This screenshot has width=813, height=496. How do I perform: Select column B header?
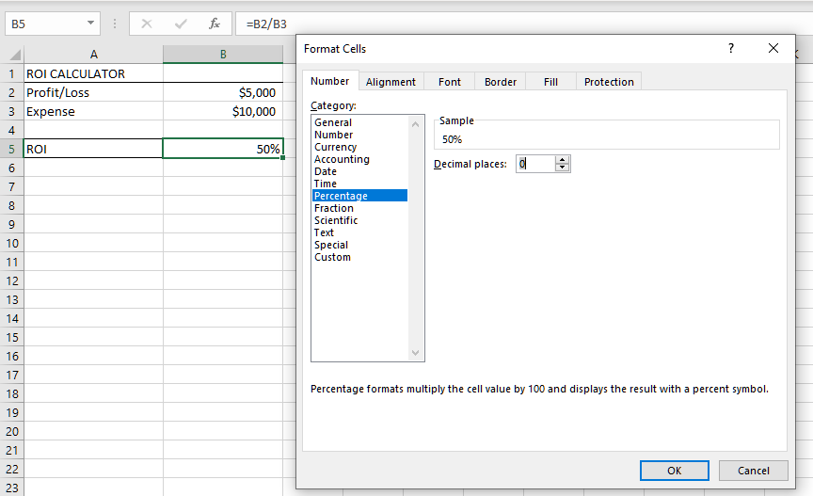coord(223,55)
